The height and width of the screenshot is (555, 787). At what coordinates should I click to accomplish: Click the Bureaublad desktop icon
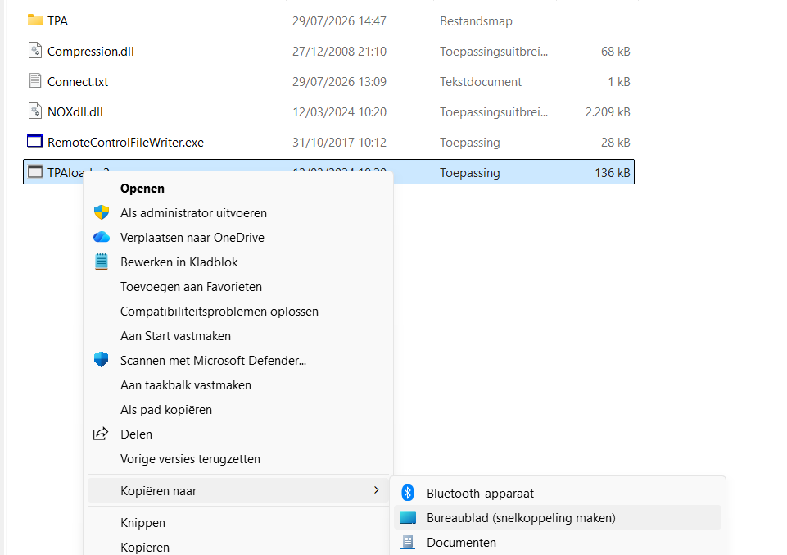click(x=408, y=518)
